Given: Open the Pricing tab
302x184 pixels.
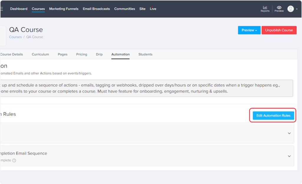Looking at the screenshot, I should (x=82, y=54).
